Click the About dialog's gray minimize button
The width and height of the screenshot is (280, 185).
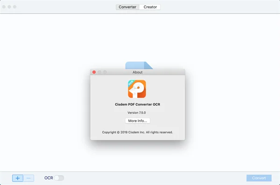[x=99, y=72]
